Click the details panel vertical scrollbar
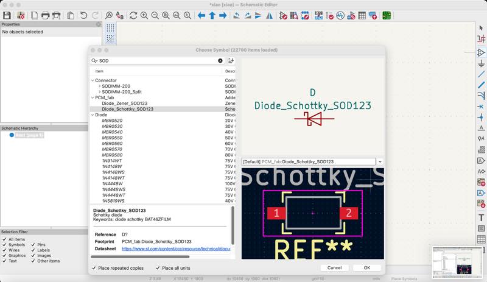Viewport: 487px width, 282px height. pyautogui.click(x=233, y=225)
